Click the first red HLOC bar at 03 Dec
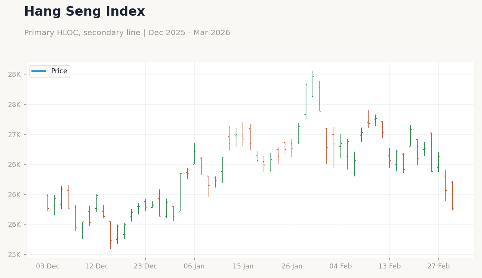Screen dimensions: 482x278 (x=48, y=202)
